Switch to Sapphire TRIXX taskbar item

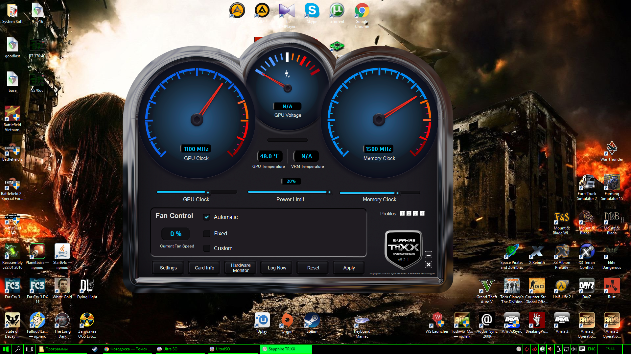[285, 349]
